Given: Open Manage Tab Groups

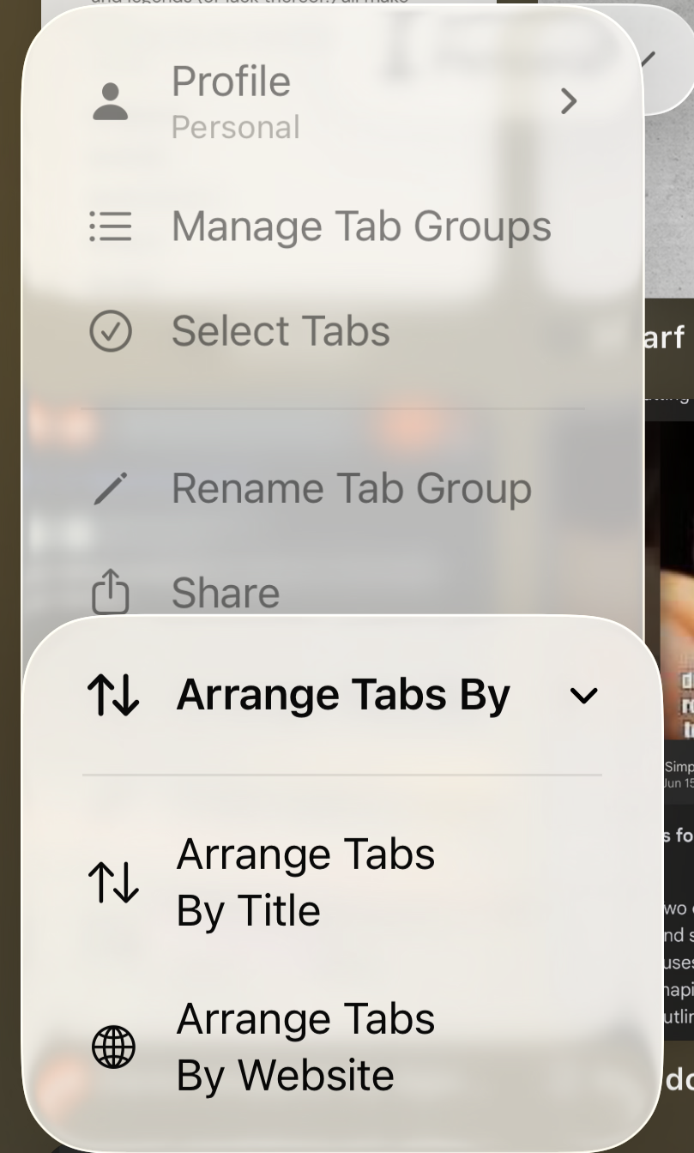Looking at the screenshot, I should tap(333, 226).
